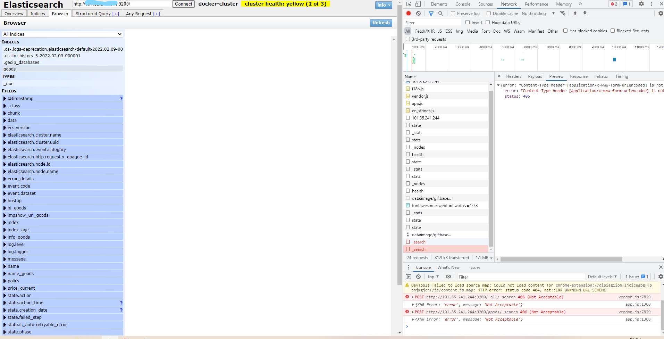Click the red error count badge showing 2
This screenshot has height=339, width=664.
click(x=614, y=4)
